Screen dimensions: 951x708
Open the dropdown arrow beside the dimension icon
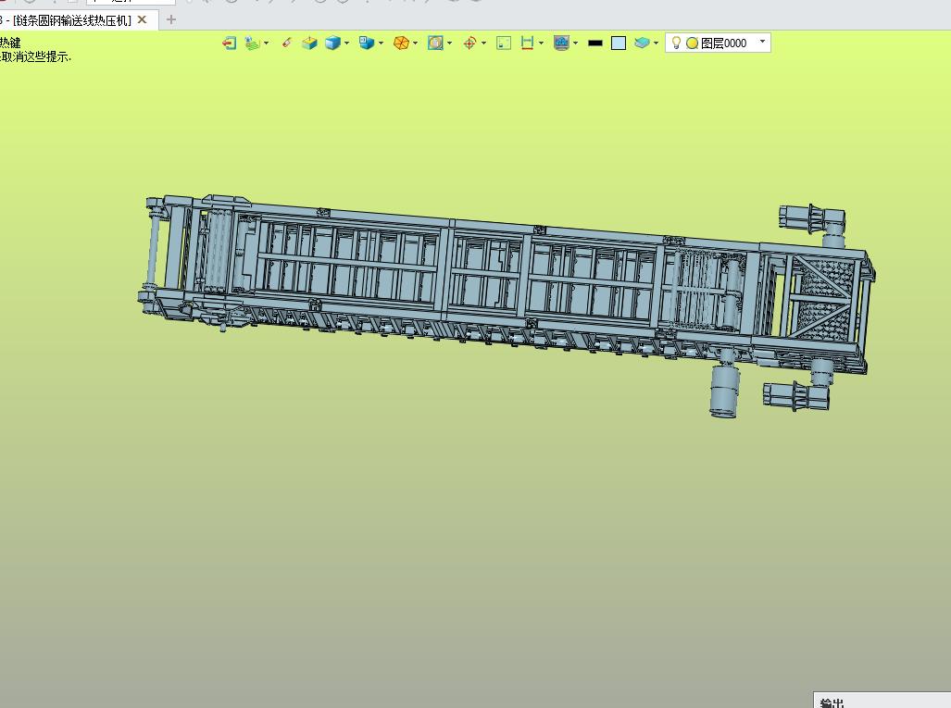(541, 43)
